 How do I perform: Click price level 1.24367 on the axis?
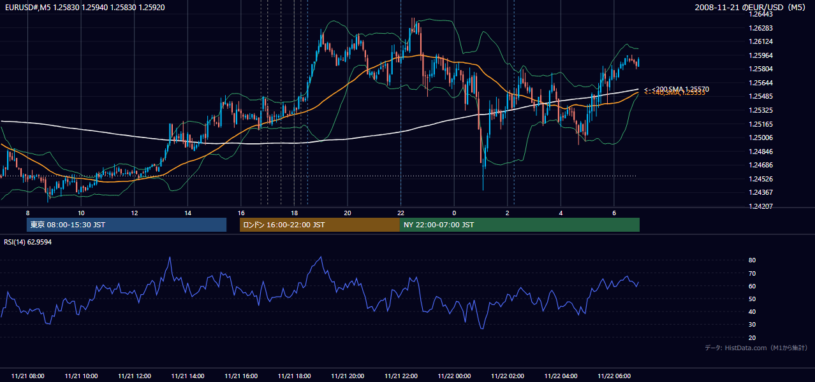(760, 192)
